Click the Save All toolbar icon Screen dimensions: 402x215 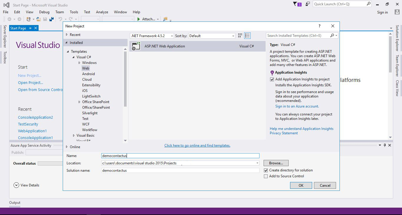(52, 19)
